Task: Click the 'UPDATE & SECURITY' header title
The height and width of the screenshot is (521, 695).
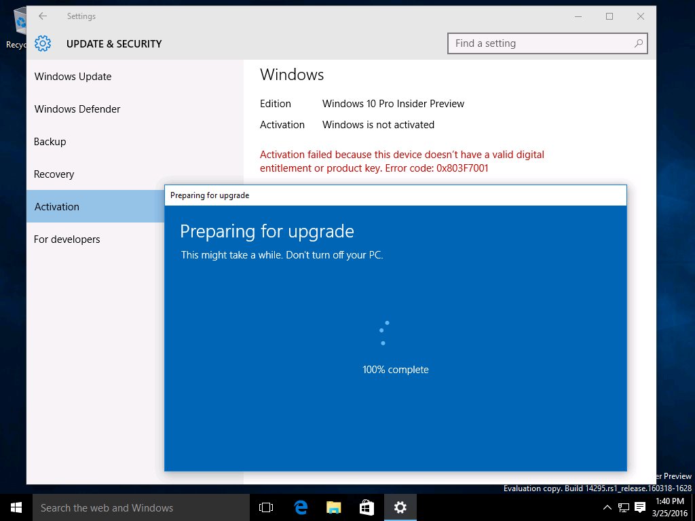Action: [x=114, y=44]
